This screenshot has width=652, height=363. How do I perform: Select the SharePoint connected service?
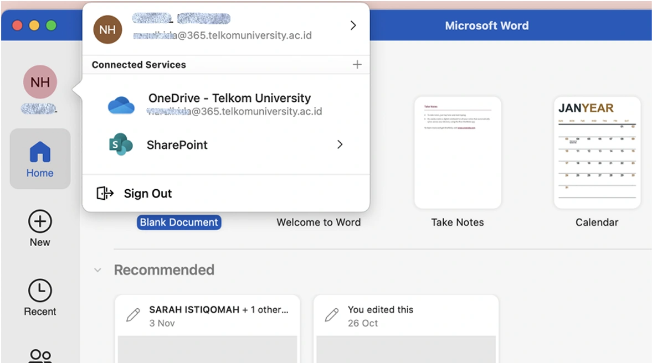click(x=177, y=145)
